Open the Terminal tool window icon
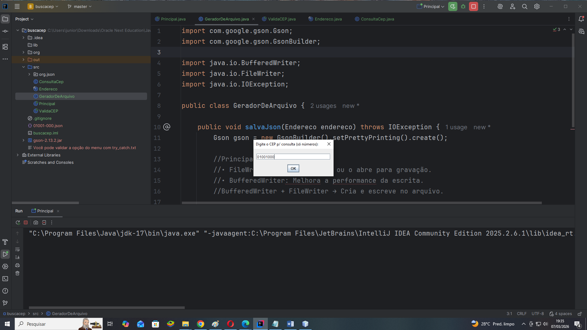Screen dimensions: 587x330 click(x=5, y=279)
